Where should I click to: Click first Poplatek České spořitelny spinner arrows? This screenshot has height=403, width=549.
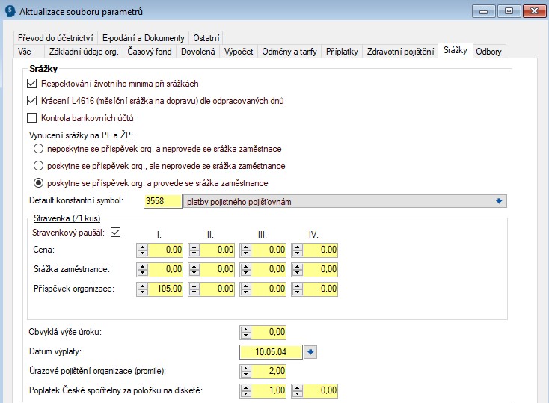click(246, 390)
